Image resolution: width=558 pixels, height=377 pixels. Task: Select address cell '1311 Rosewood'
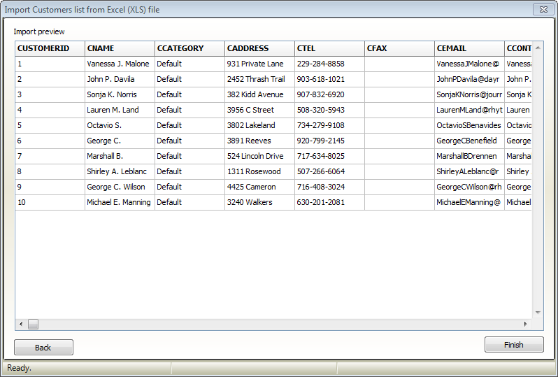(260, 171)
